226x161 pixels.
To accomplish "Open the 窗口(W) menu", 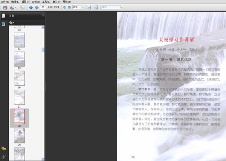I will point(56,2).
